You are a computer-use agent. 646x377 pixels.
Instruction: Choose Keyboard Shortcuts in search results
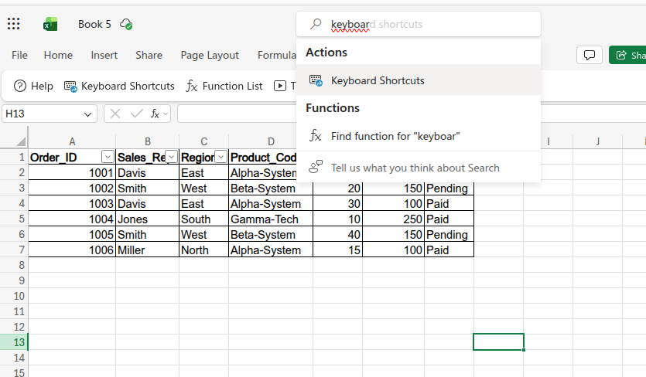(378, 80)
